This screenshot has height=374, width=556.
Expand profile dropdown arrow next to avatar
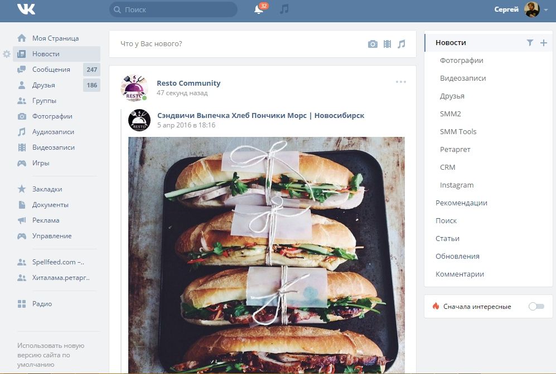(546, 10)
